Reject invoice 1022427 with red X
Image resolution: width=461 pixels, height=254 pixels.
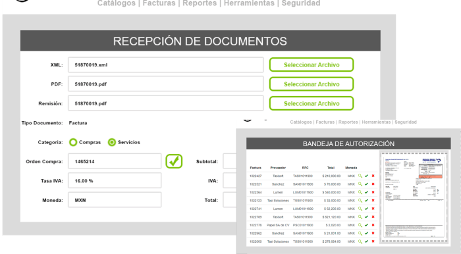(x=373, y=176)
